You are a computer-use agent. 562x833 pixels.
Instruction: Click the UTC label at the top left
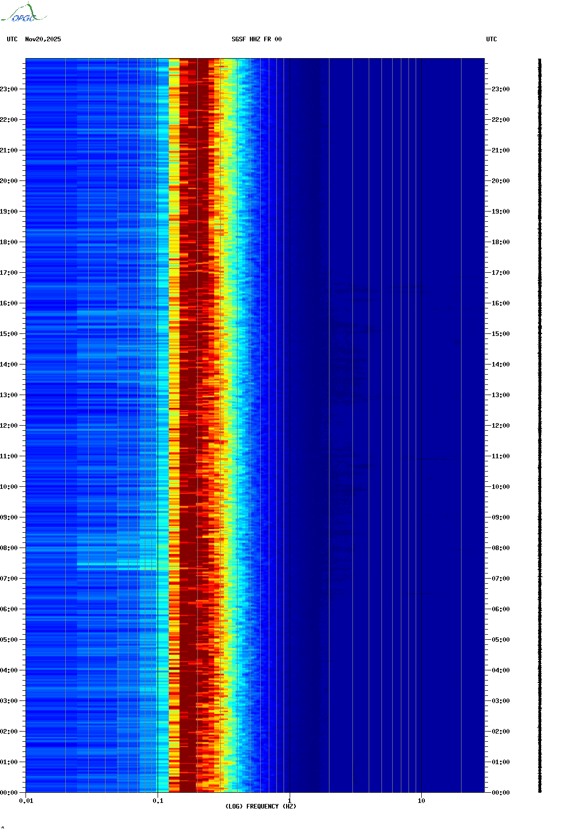tap(12, 39)
